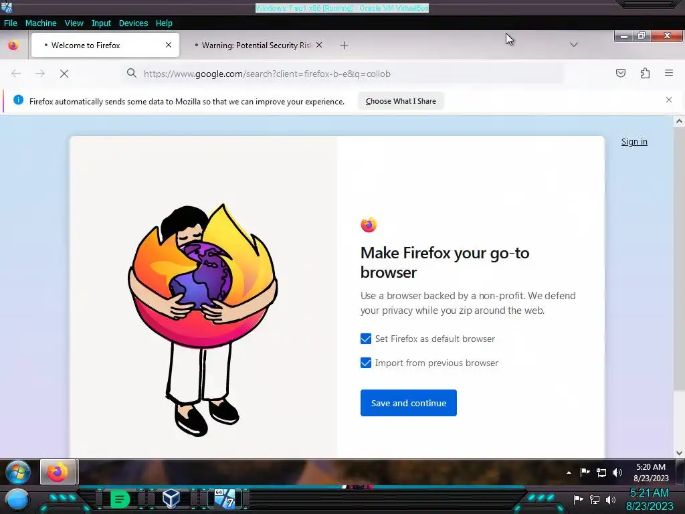Switch to Welcome to Firefox tab
The width and height of the screenshot is (685, 514).
[105, 45]
